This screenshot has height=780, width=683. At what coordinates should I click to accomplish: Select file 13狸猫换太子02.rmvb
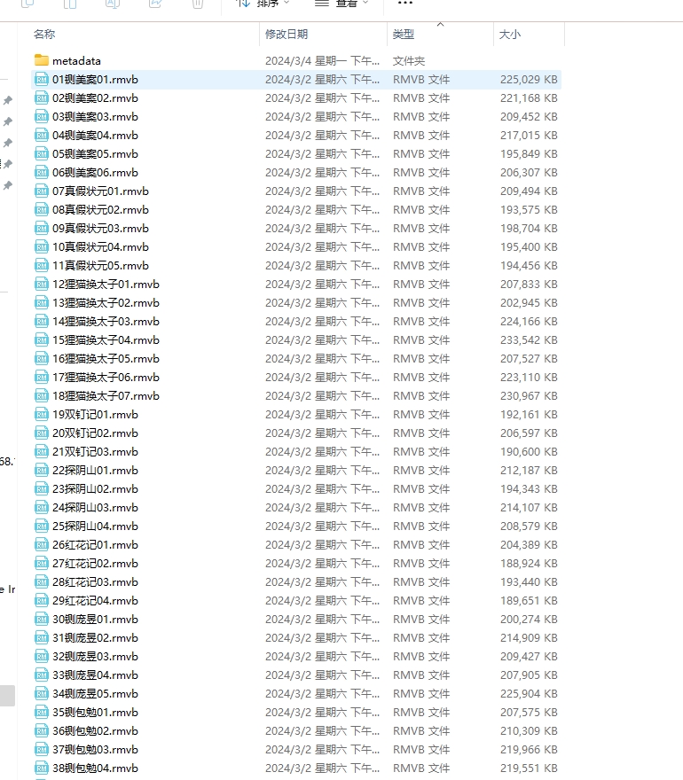tap(106, 303)
